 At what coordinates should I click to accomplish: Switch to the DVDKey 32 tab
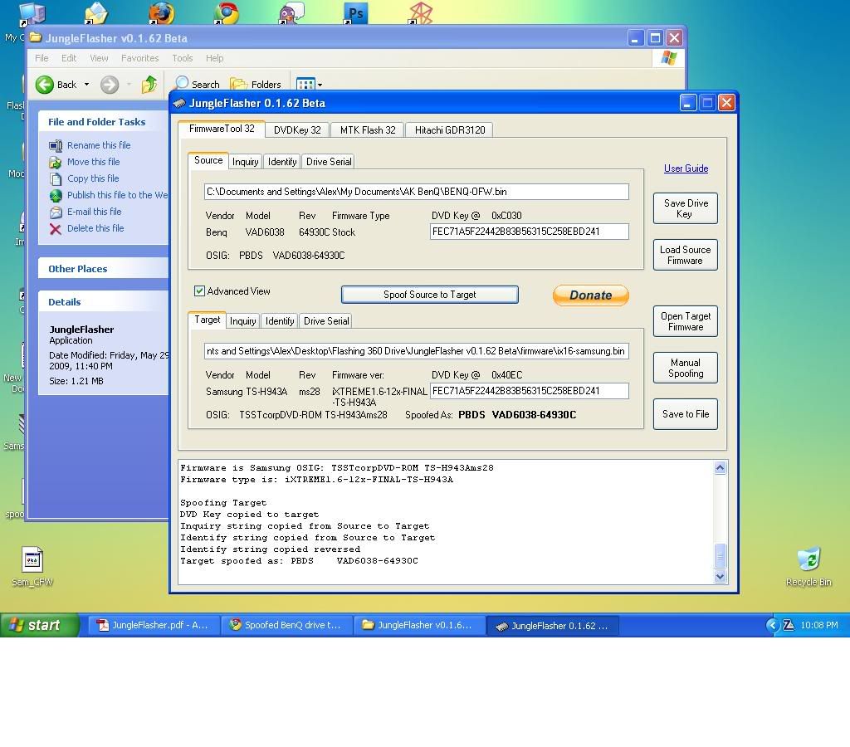coord(297,129)
